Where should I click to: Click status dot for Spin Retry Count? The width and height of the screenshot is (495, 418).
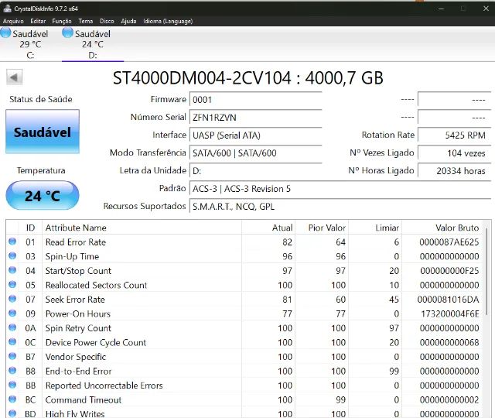(x=12, y=327)
